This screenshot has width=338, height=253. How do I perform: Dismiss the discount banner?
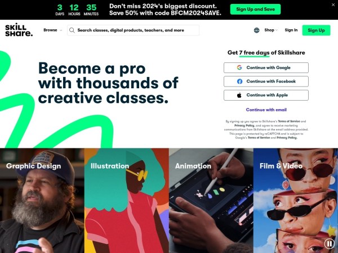click(x=333, y=4)
